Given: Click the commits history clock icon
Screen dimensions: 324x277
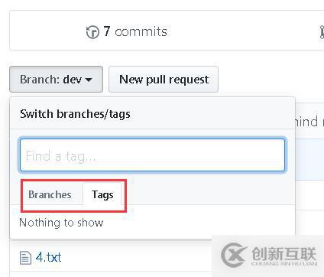Looking at the screenshot, I should click(x=92, y=32).
